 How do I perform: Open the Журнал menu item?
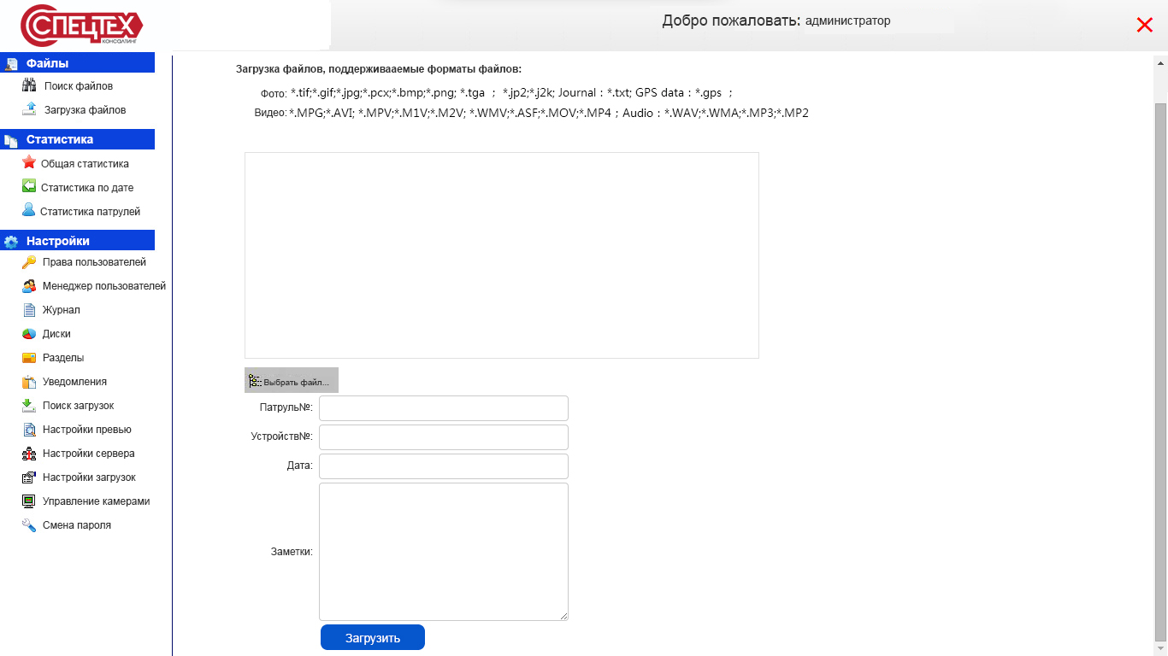pyautogui.click(x=62, y=310)
